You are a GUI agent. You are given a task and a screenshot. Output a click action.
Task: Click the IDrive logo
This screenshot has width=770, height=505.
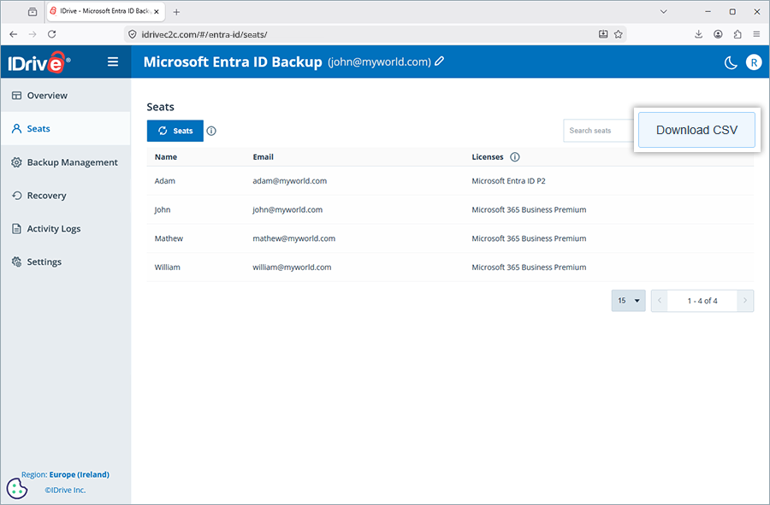(39, 62)
